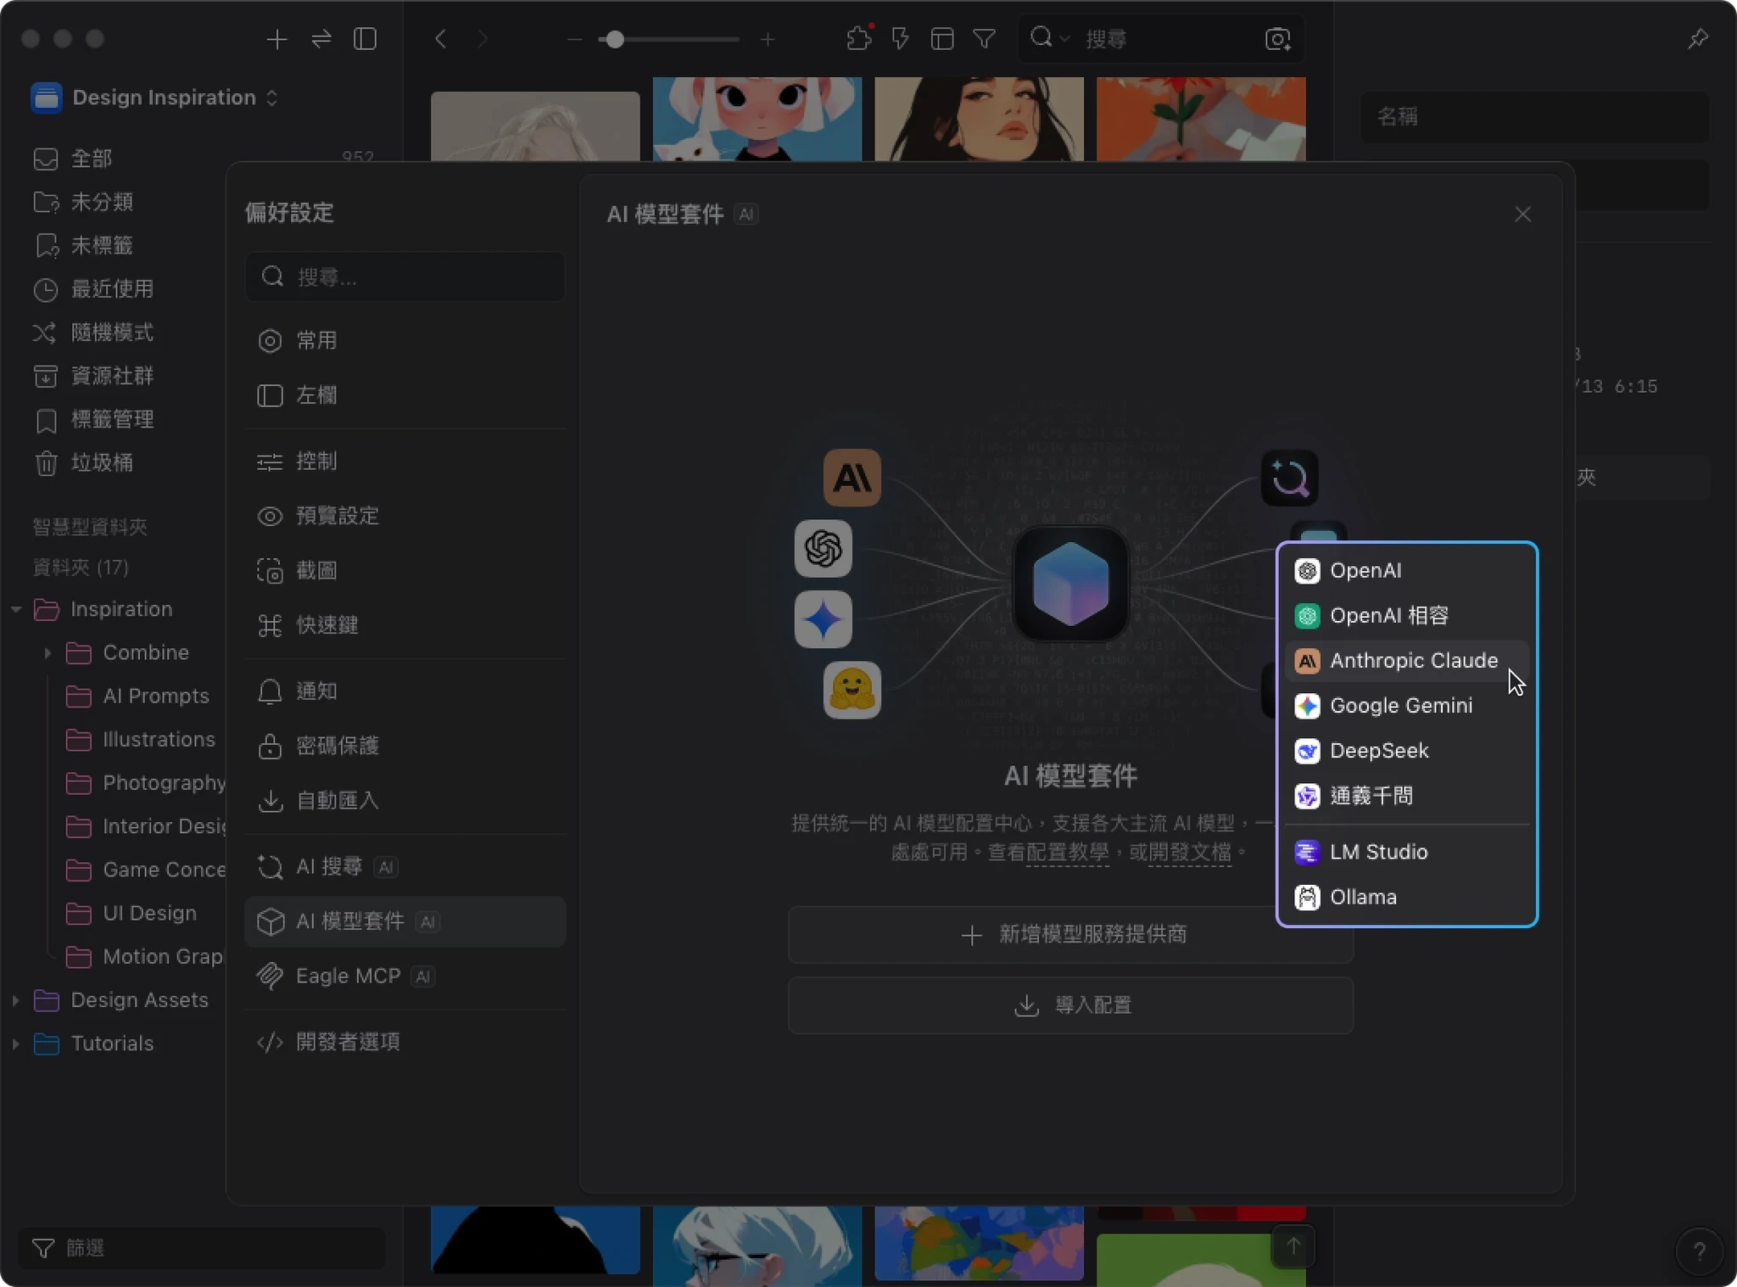
Task: Click the switch library arrows icon
Action: click(x=321, y=39)
